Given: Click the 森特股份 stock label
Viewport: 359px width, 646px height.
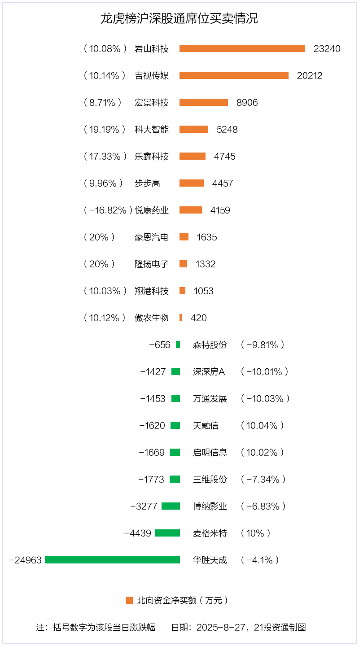Looking at the screenshot, I should click(x=210, y=345).
